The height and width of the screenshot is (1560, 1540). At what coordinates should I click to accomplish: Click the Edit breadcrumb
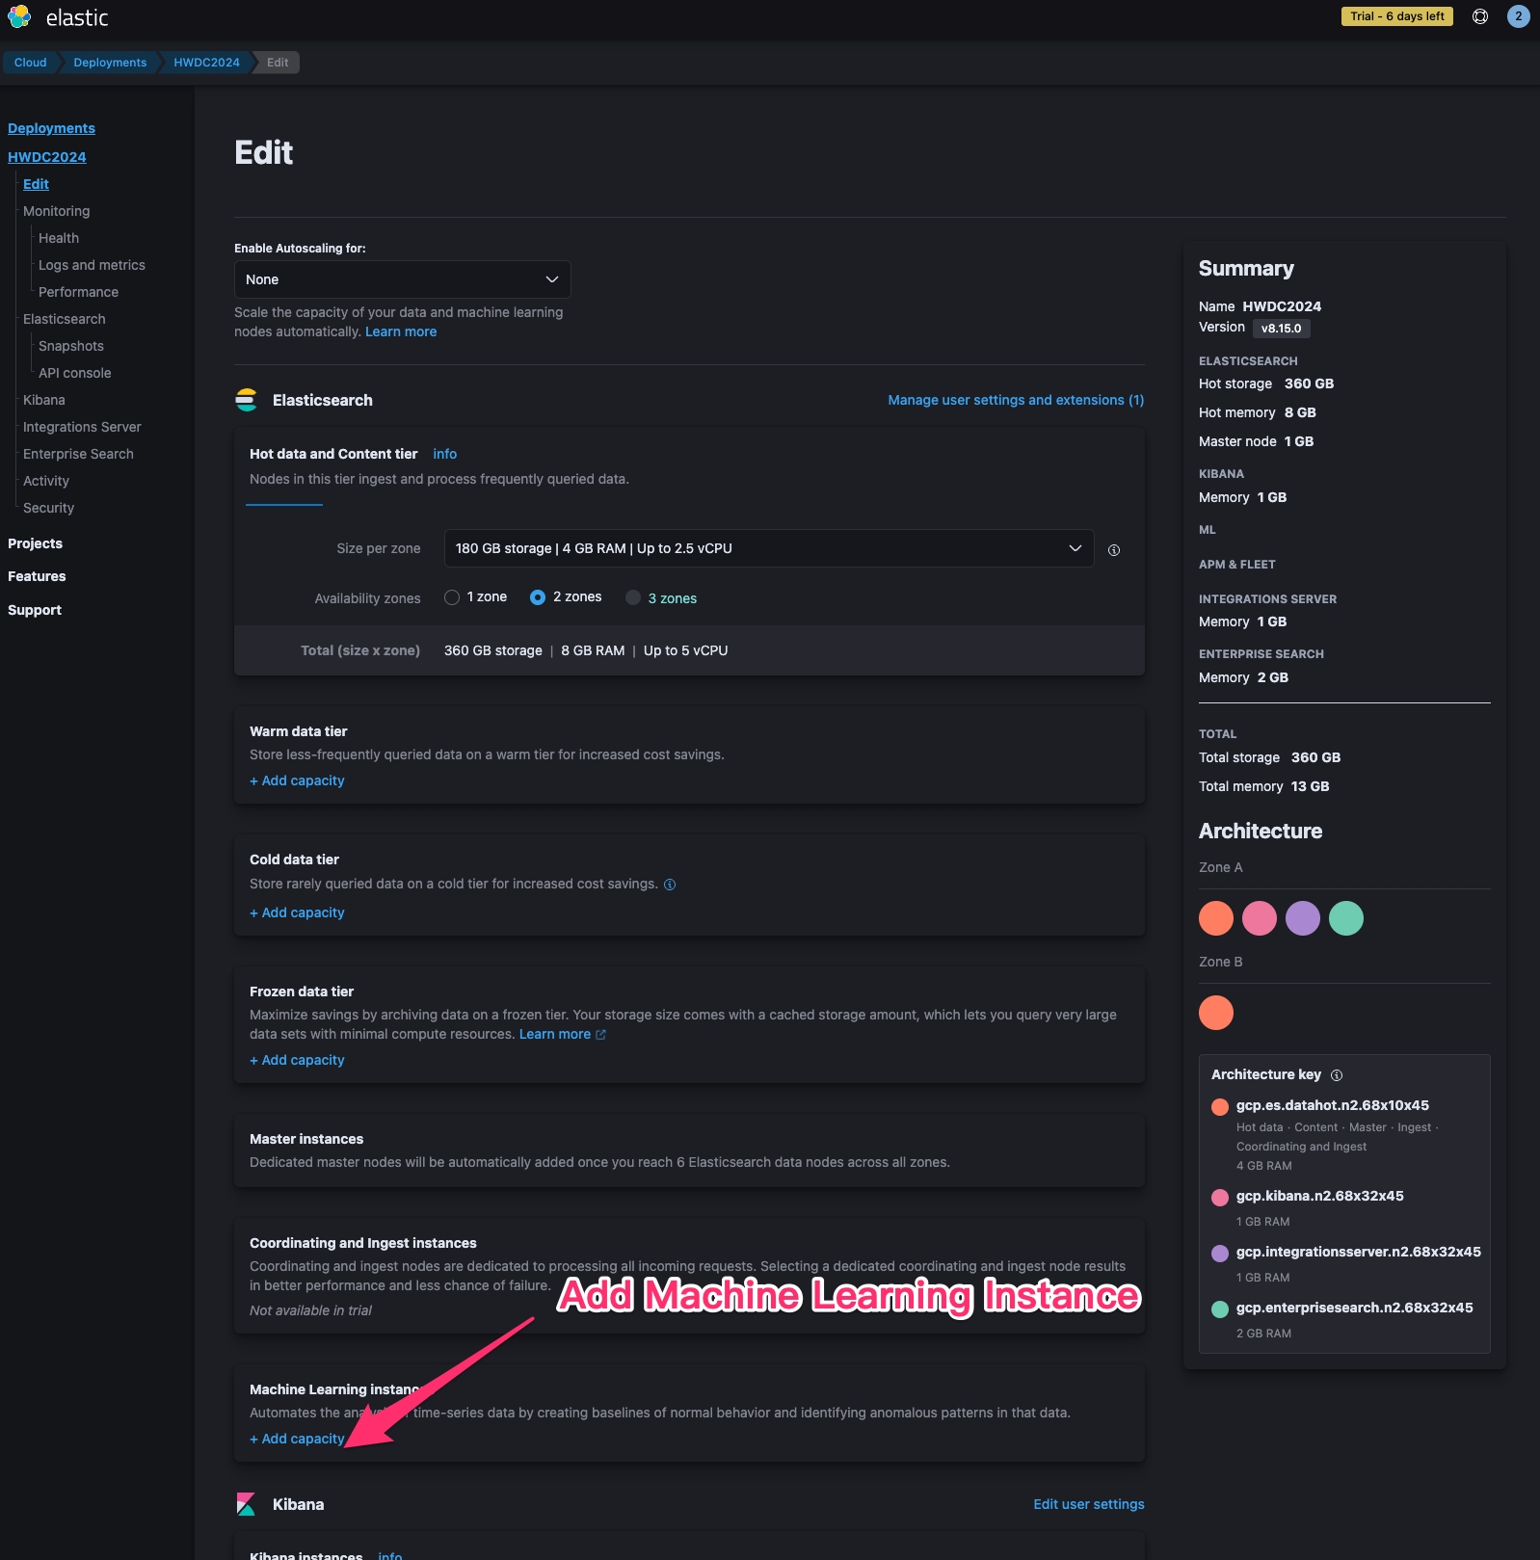point(278,63)
